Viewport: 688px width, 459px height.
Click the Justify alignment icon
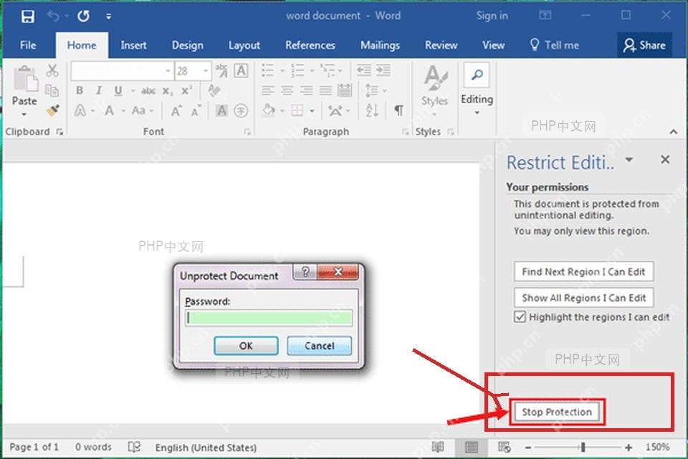pyautogui.click(x=325, y=91)
